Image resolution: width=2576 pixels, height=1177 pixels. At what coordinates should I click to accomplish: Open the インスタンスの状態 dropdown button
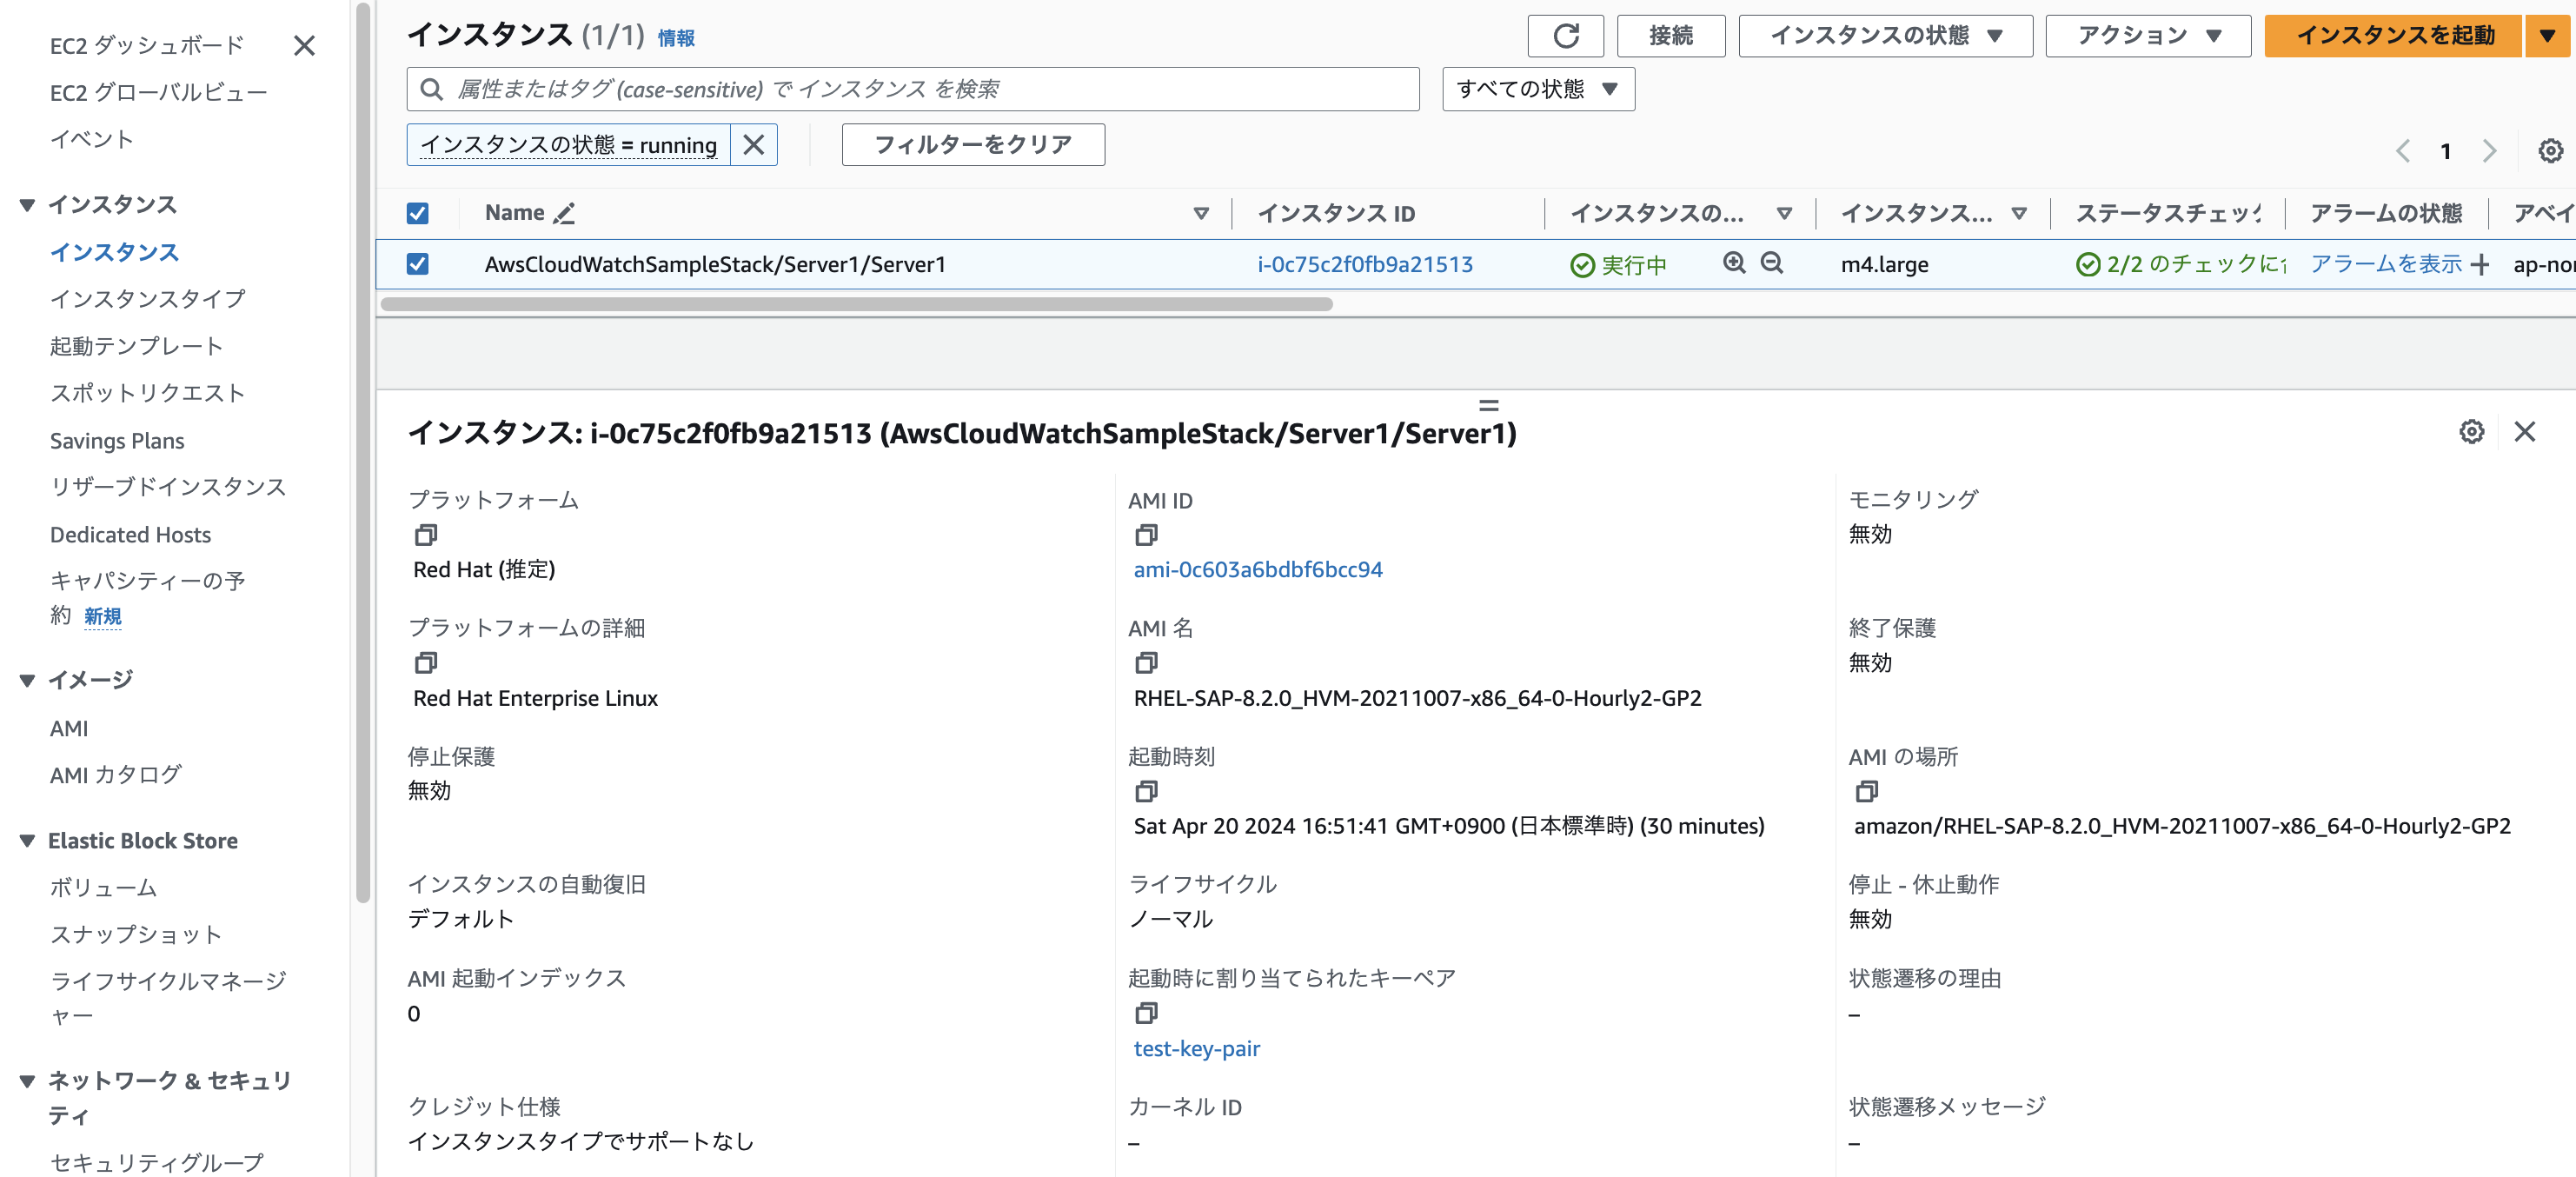tap(1885, 36)
